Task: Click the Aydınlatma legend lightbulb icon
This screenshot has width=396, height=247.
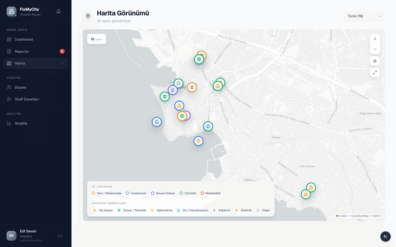Action: coord(152,210)
